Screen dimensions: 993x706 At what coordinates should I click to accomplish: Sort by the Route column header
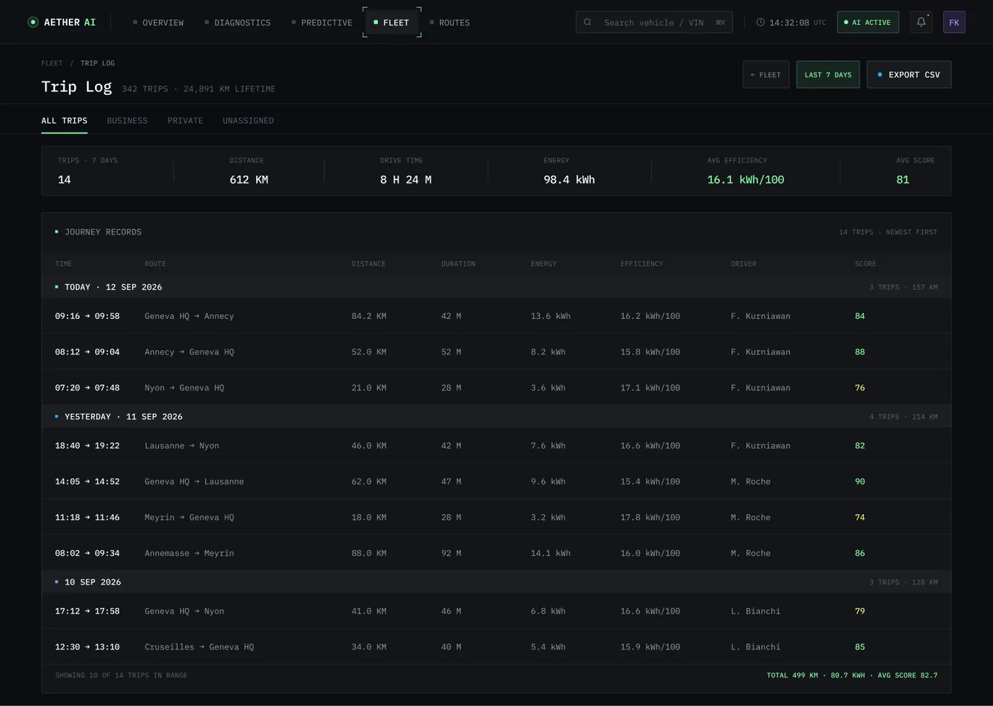155,264
